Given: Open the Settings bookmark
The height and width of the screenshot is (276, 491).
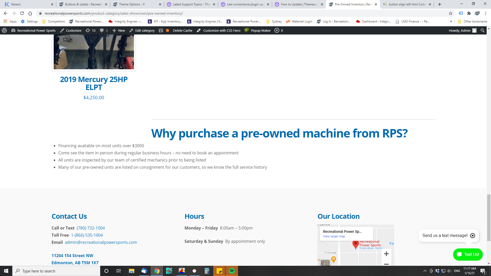Looking at the screenshot, I should coord(29,21).
